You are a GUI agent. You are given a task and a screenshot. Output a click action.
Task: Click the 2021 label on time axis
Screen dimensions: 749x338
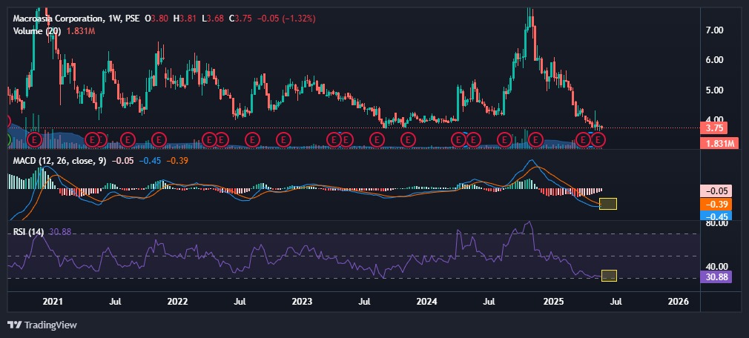(53, 302)
